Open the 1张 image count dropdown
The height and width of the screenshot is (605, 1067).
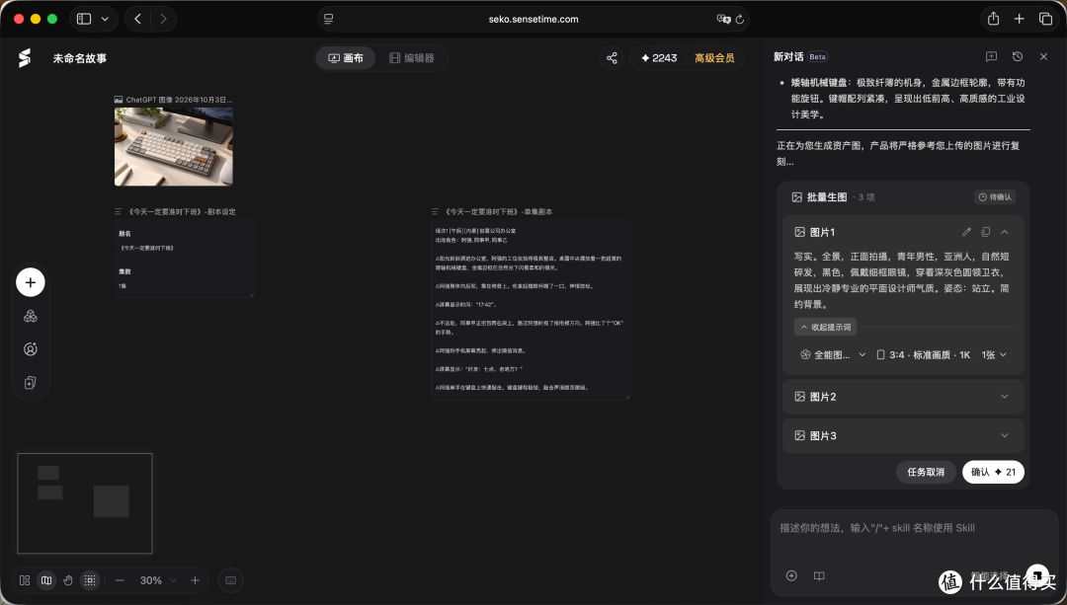pyautogui.click(x=994, y=355)
